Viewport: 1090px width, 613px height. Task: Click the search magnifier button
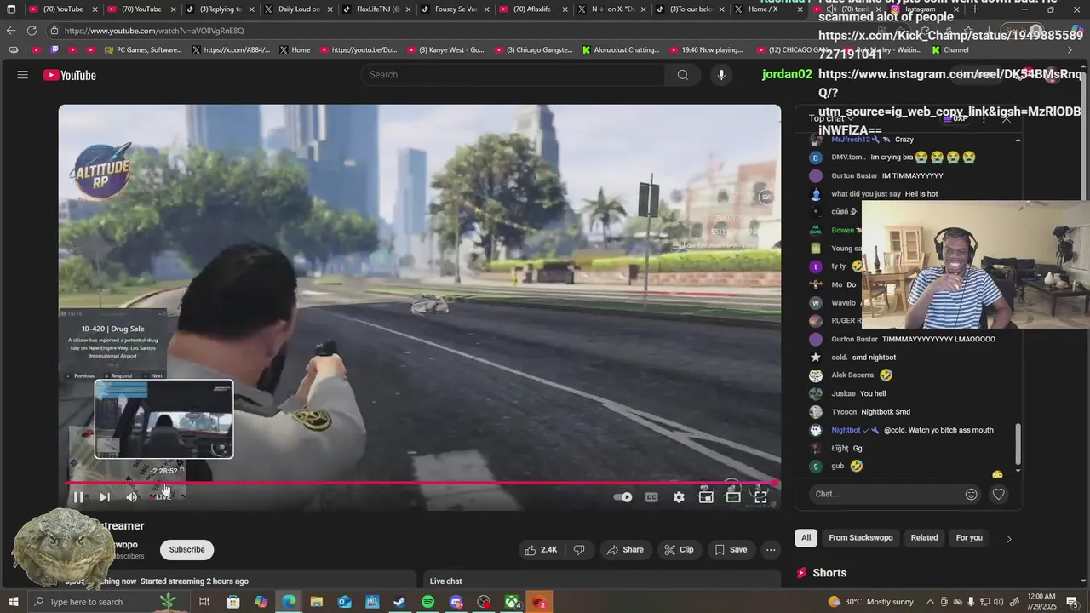pyautogui.click(x=682, y=75)
